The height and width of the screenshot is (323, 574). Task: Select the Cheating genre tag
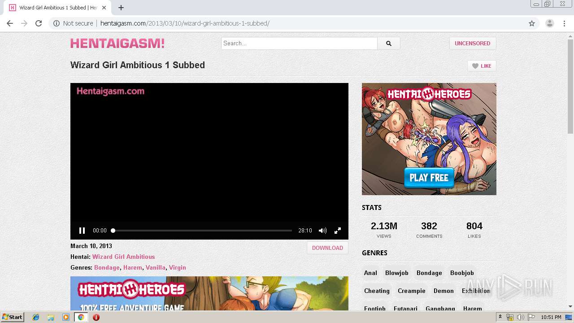[377, 291]
